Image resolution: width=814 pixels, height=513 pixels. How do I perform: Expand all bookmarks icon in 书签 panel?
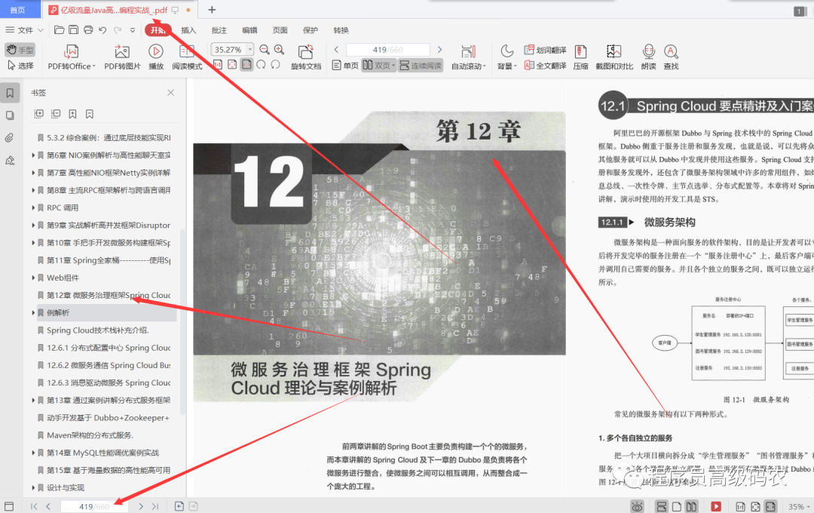[38, 114]
